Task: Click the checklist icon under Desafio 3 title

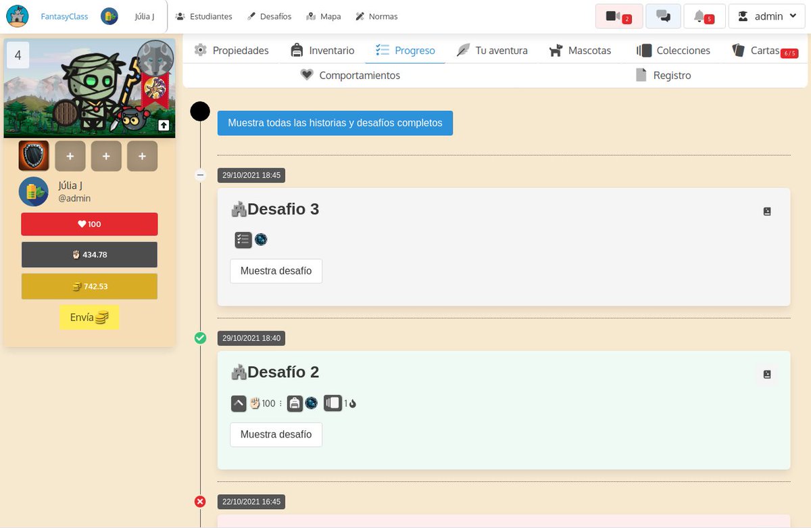Action: (x=243, y=239)
